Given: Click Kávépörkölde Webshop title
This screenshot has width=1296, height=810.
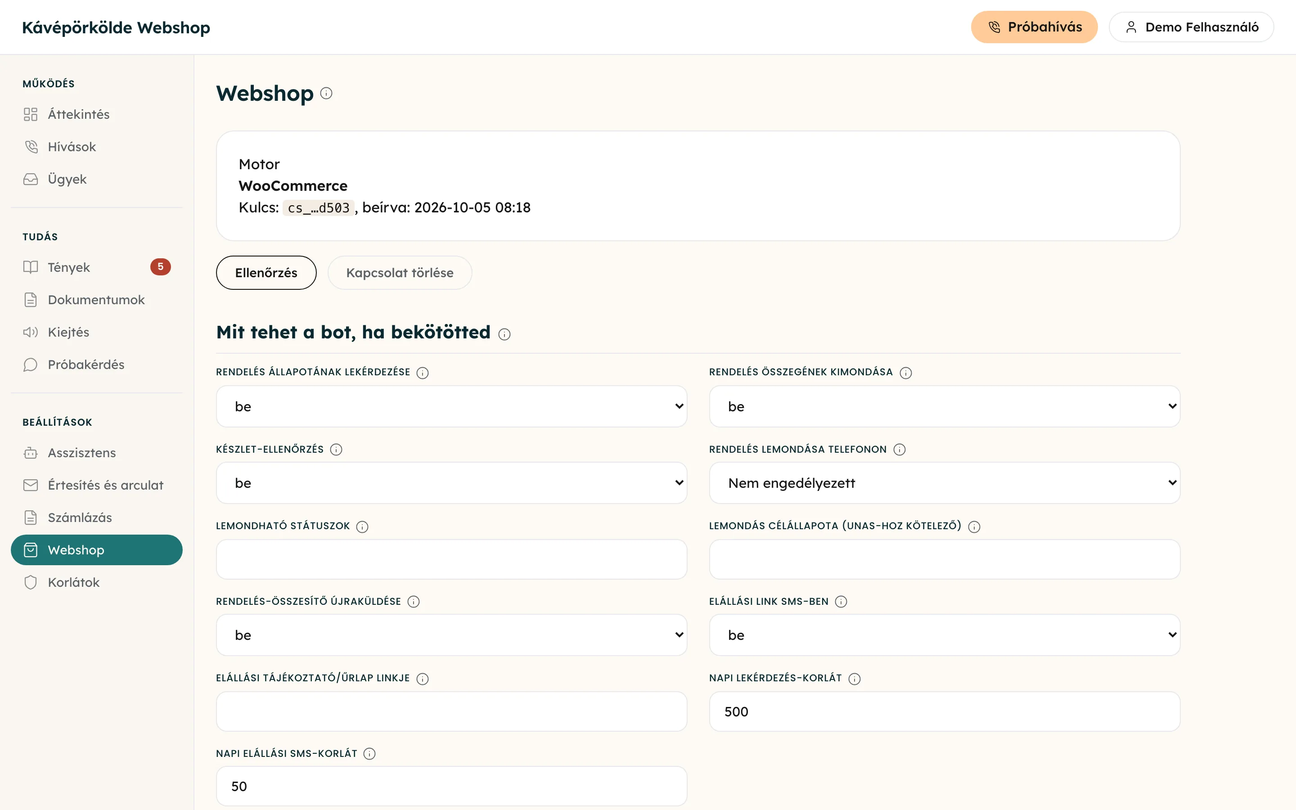Looking at the screenshot, I should [x=116, y=27].
